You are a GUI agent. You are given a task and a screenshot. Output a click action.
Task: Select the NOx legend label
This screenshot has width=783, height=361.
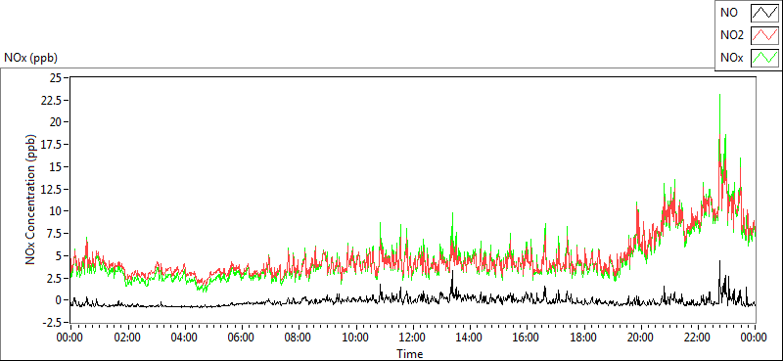(732, 58)
